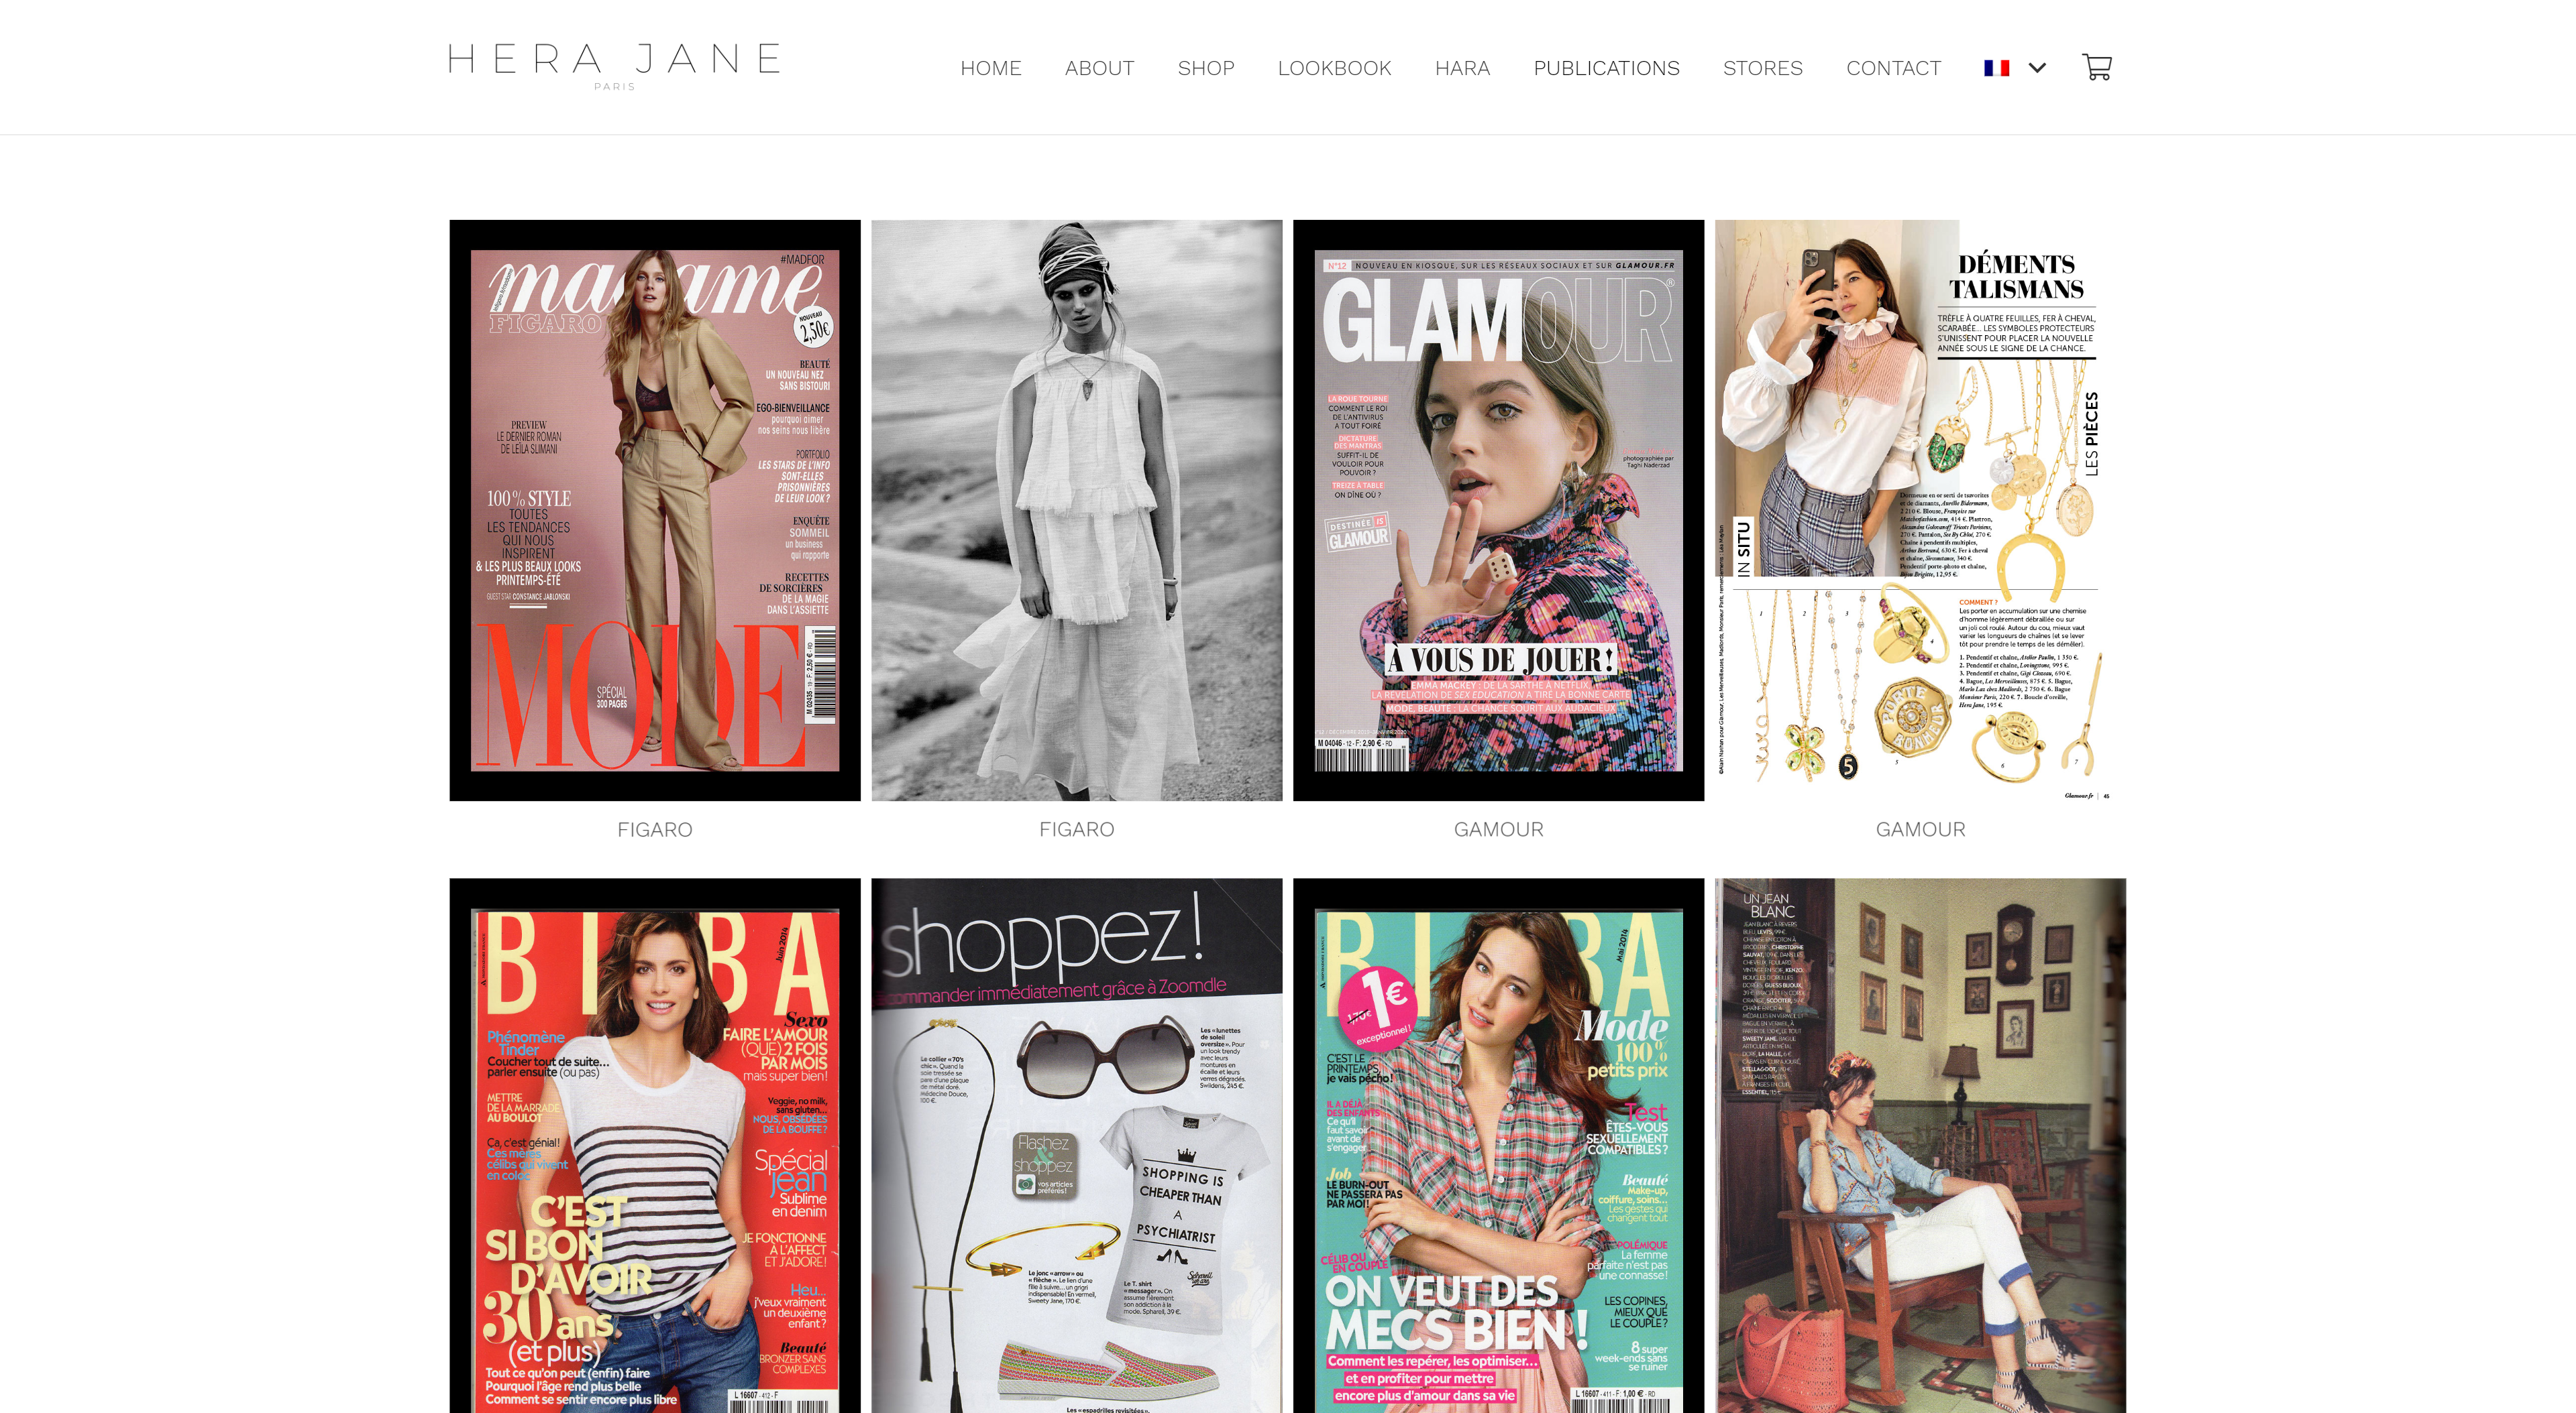Viewport: 2576px width, 1413px height.
Task: Open the black-and-white Figaro photo thumbnail
Action: pos(1076,509)
